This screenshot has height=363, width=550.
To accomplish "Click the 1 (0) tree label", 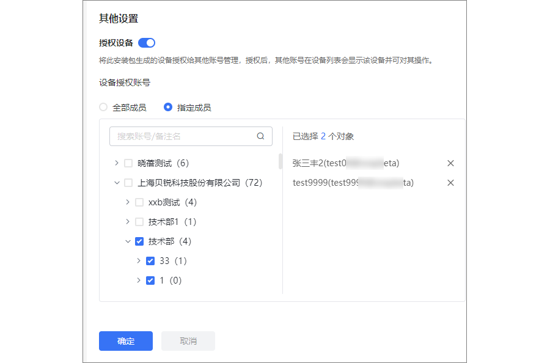I will pyautogui.click(x=170, y=280).
